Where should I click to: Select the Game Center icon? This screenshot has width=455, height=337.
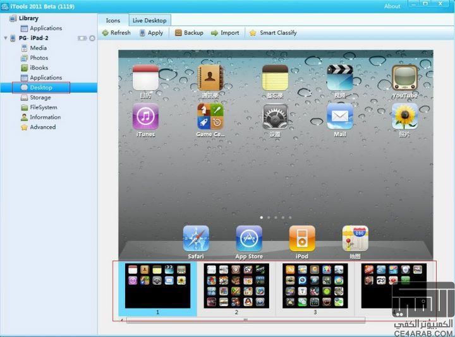(x=210, y=117)
